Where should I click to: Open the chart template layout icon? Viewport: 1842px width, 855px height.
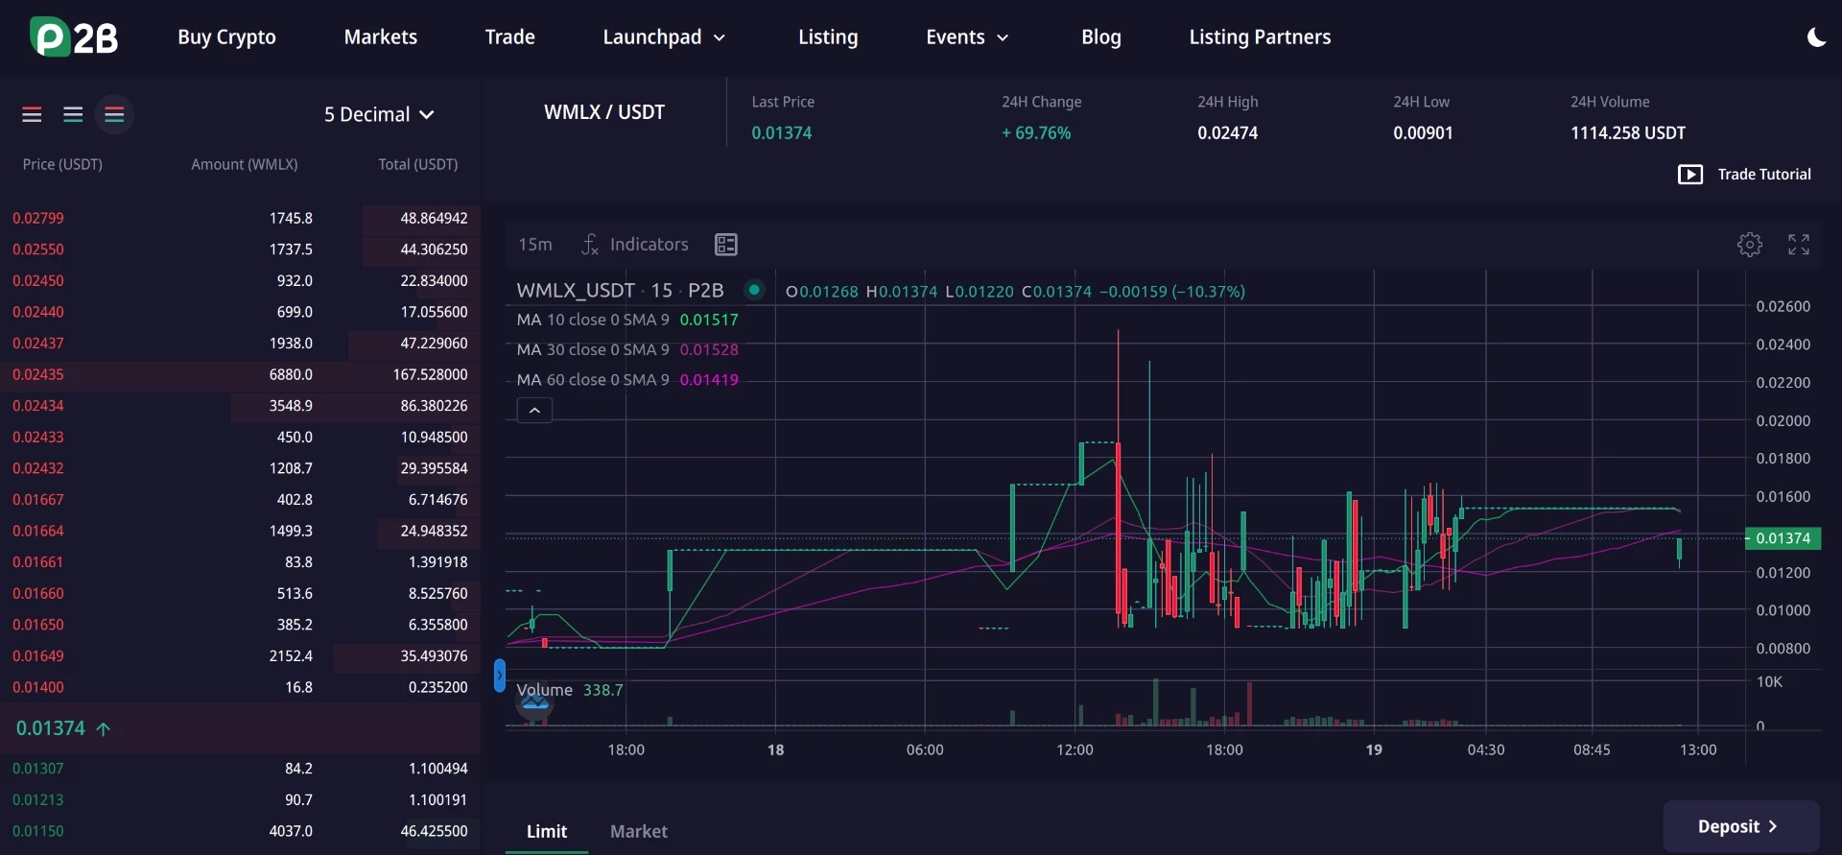726,245
